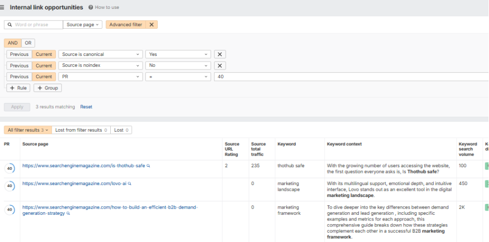
Task: Delete the Source is noindex rule
Action: click(x=220, y=66)
